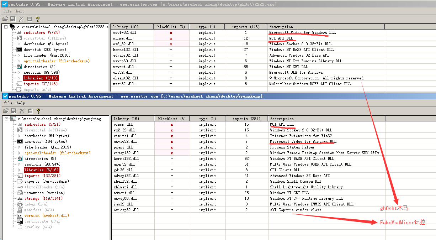The width and height of the screenshot is (436, 240).
Task: Click the imports arrow icon in yongkong tree
Action: (x=20, y=176)
